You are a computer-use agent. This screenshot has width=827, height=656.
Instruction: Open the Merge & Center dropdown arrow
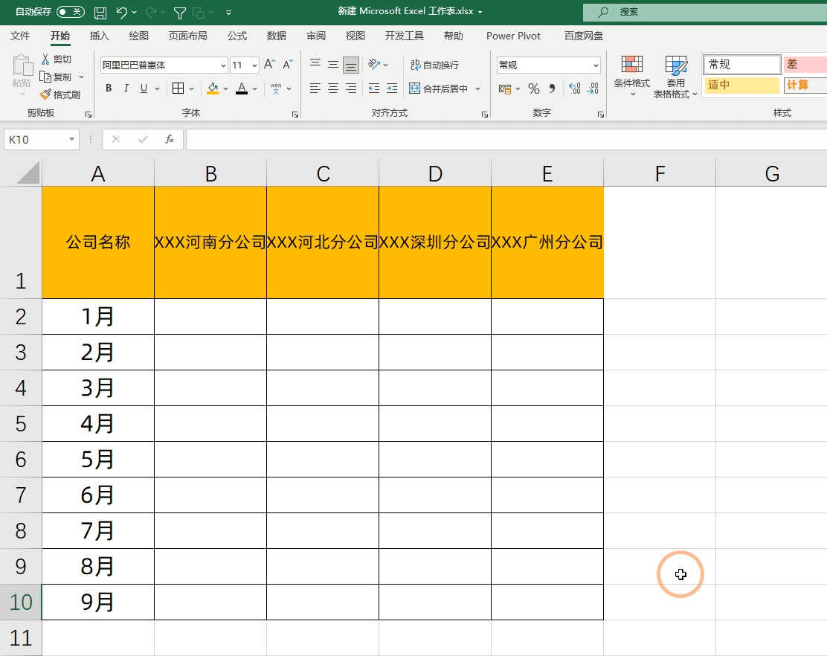click(478, 89)
